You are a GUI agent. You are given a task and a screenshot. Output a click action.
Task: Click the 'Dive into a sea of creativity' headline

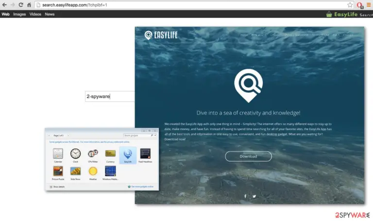(248, 113)
